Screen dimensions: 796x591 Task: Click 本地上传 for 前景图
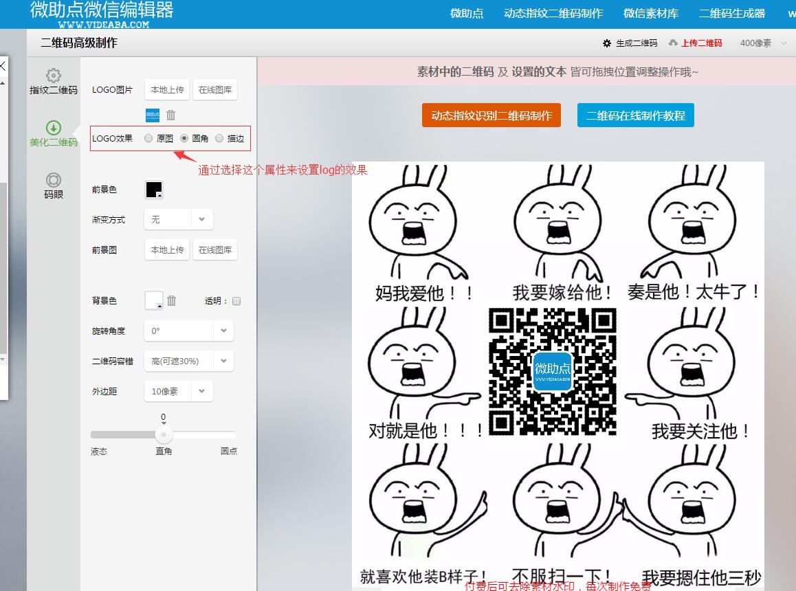pos(167,250)
